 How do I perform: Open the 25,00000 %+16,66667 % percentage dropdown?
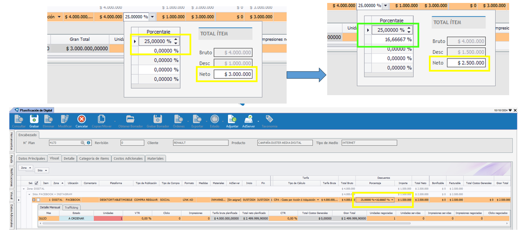(x=393, y=199)
